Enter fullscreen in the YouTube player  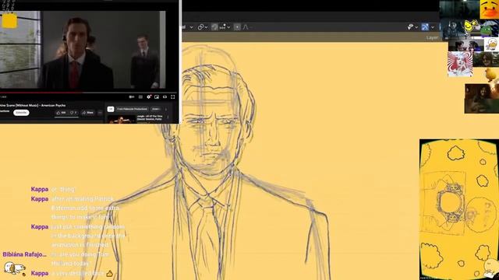click(173, 96)
